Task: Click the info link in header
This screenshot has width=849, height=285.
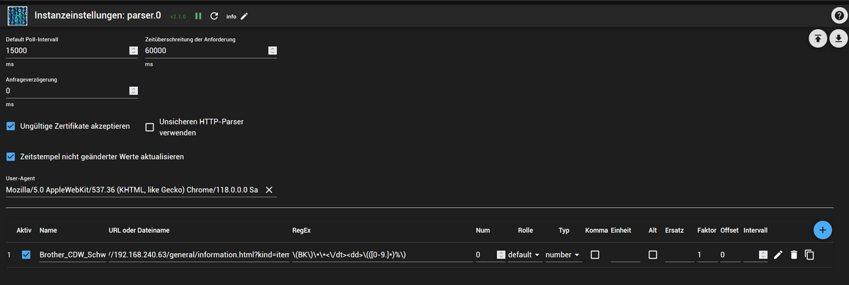Action: click(x=231, y=16)
